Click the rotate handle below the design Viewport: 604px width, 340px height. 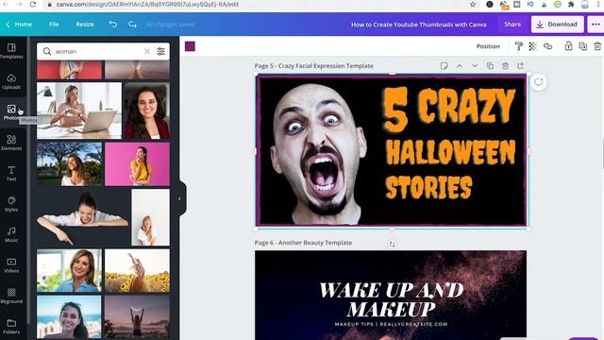392,244
